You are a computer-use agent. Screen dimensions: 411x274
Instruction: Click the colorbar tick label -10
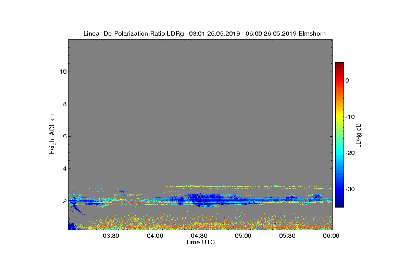tap(350, 117)
